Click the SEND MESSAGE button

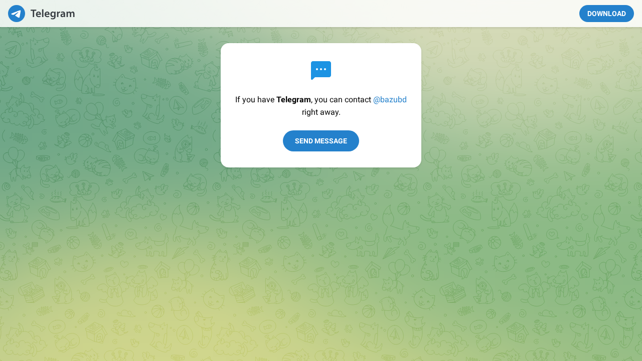(x=321, y=141)
